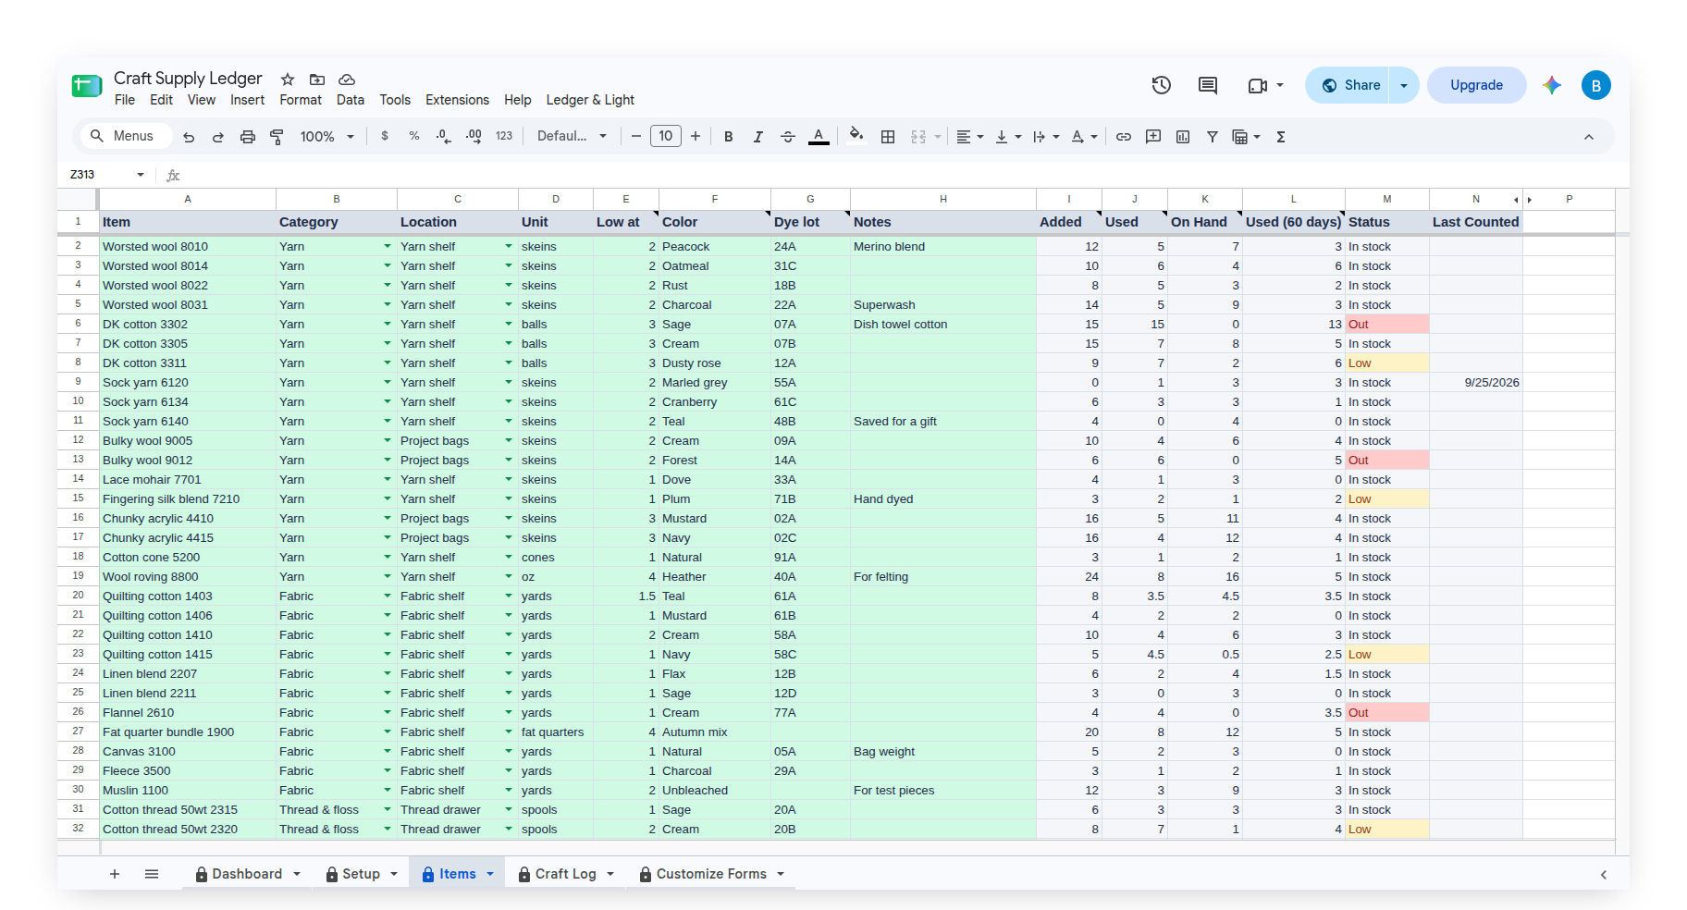The image size is (1687, 910).
Task: Open version history clock icon
Action: pyautogui.click(x=1162, y=85)
